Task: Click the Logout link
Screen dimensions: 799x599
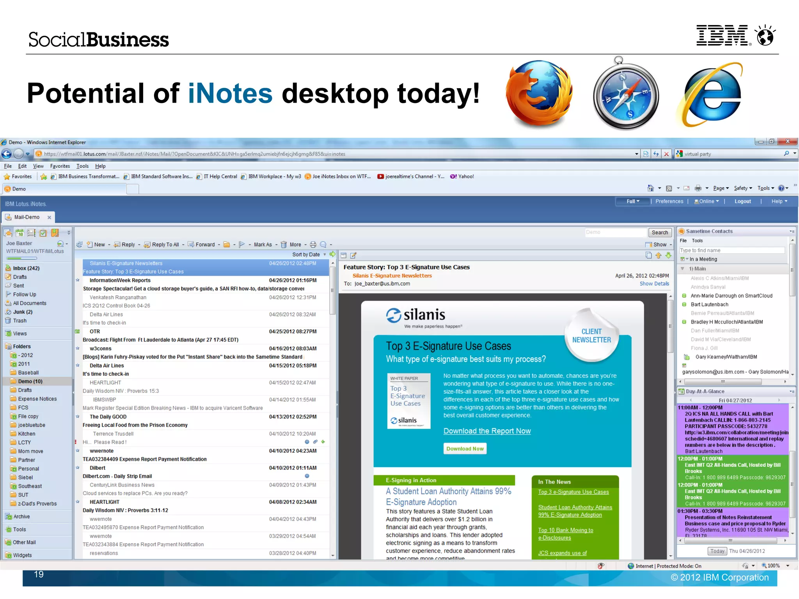Action: (x=742, y=201)
